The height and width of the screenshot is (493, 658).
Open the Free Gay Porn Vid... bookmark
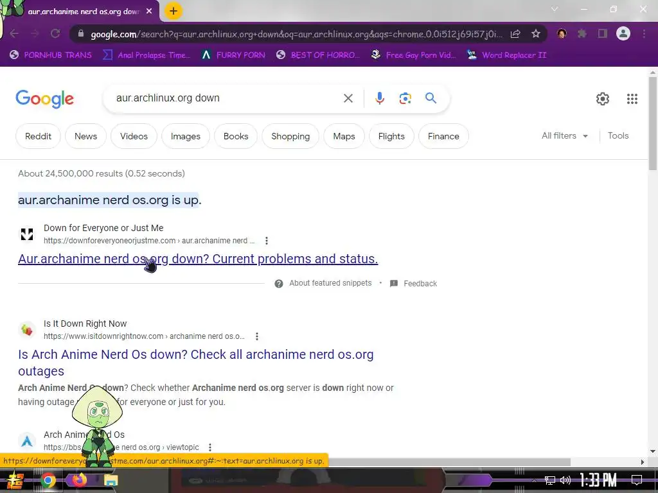(x=413, y=55)
